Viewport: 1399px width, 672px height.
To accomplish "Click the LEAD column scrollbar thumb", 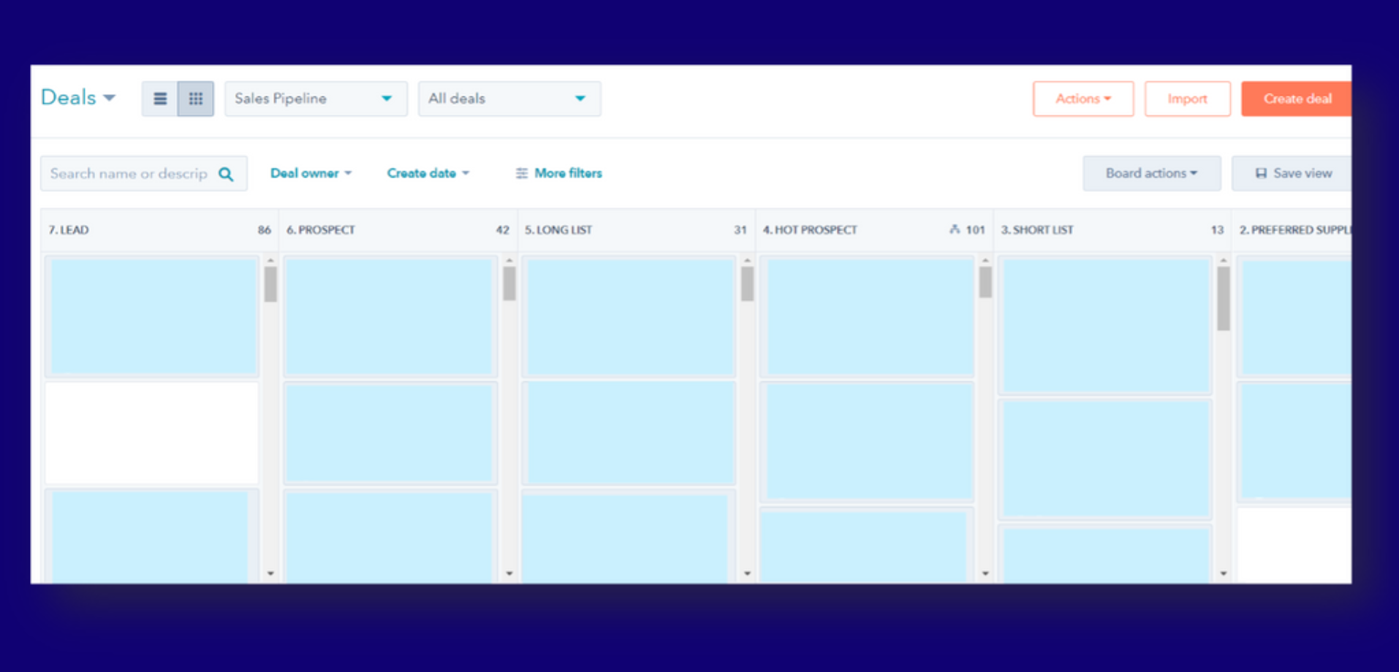I will coord(270,284).
